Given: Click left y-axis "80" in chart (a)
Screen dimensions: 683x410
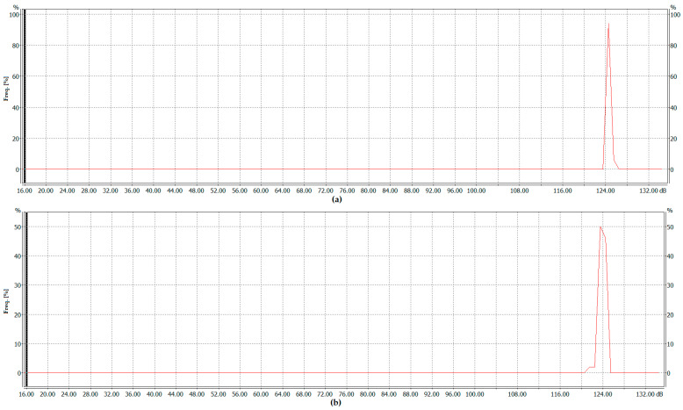Looking at the screenshot, I should click(x=16, y=46).
